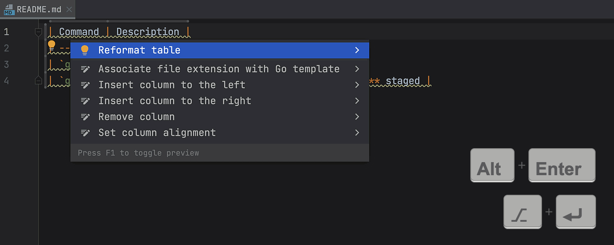Choose Associate file extension with Go template
Image resolution: width=614 pixels, height=245 pixels.
pos(219,69)
